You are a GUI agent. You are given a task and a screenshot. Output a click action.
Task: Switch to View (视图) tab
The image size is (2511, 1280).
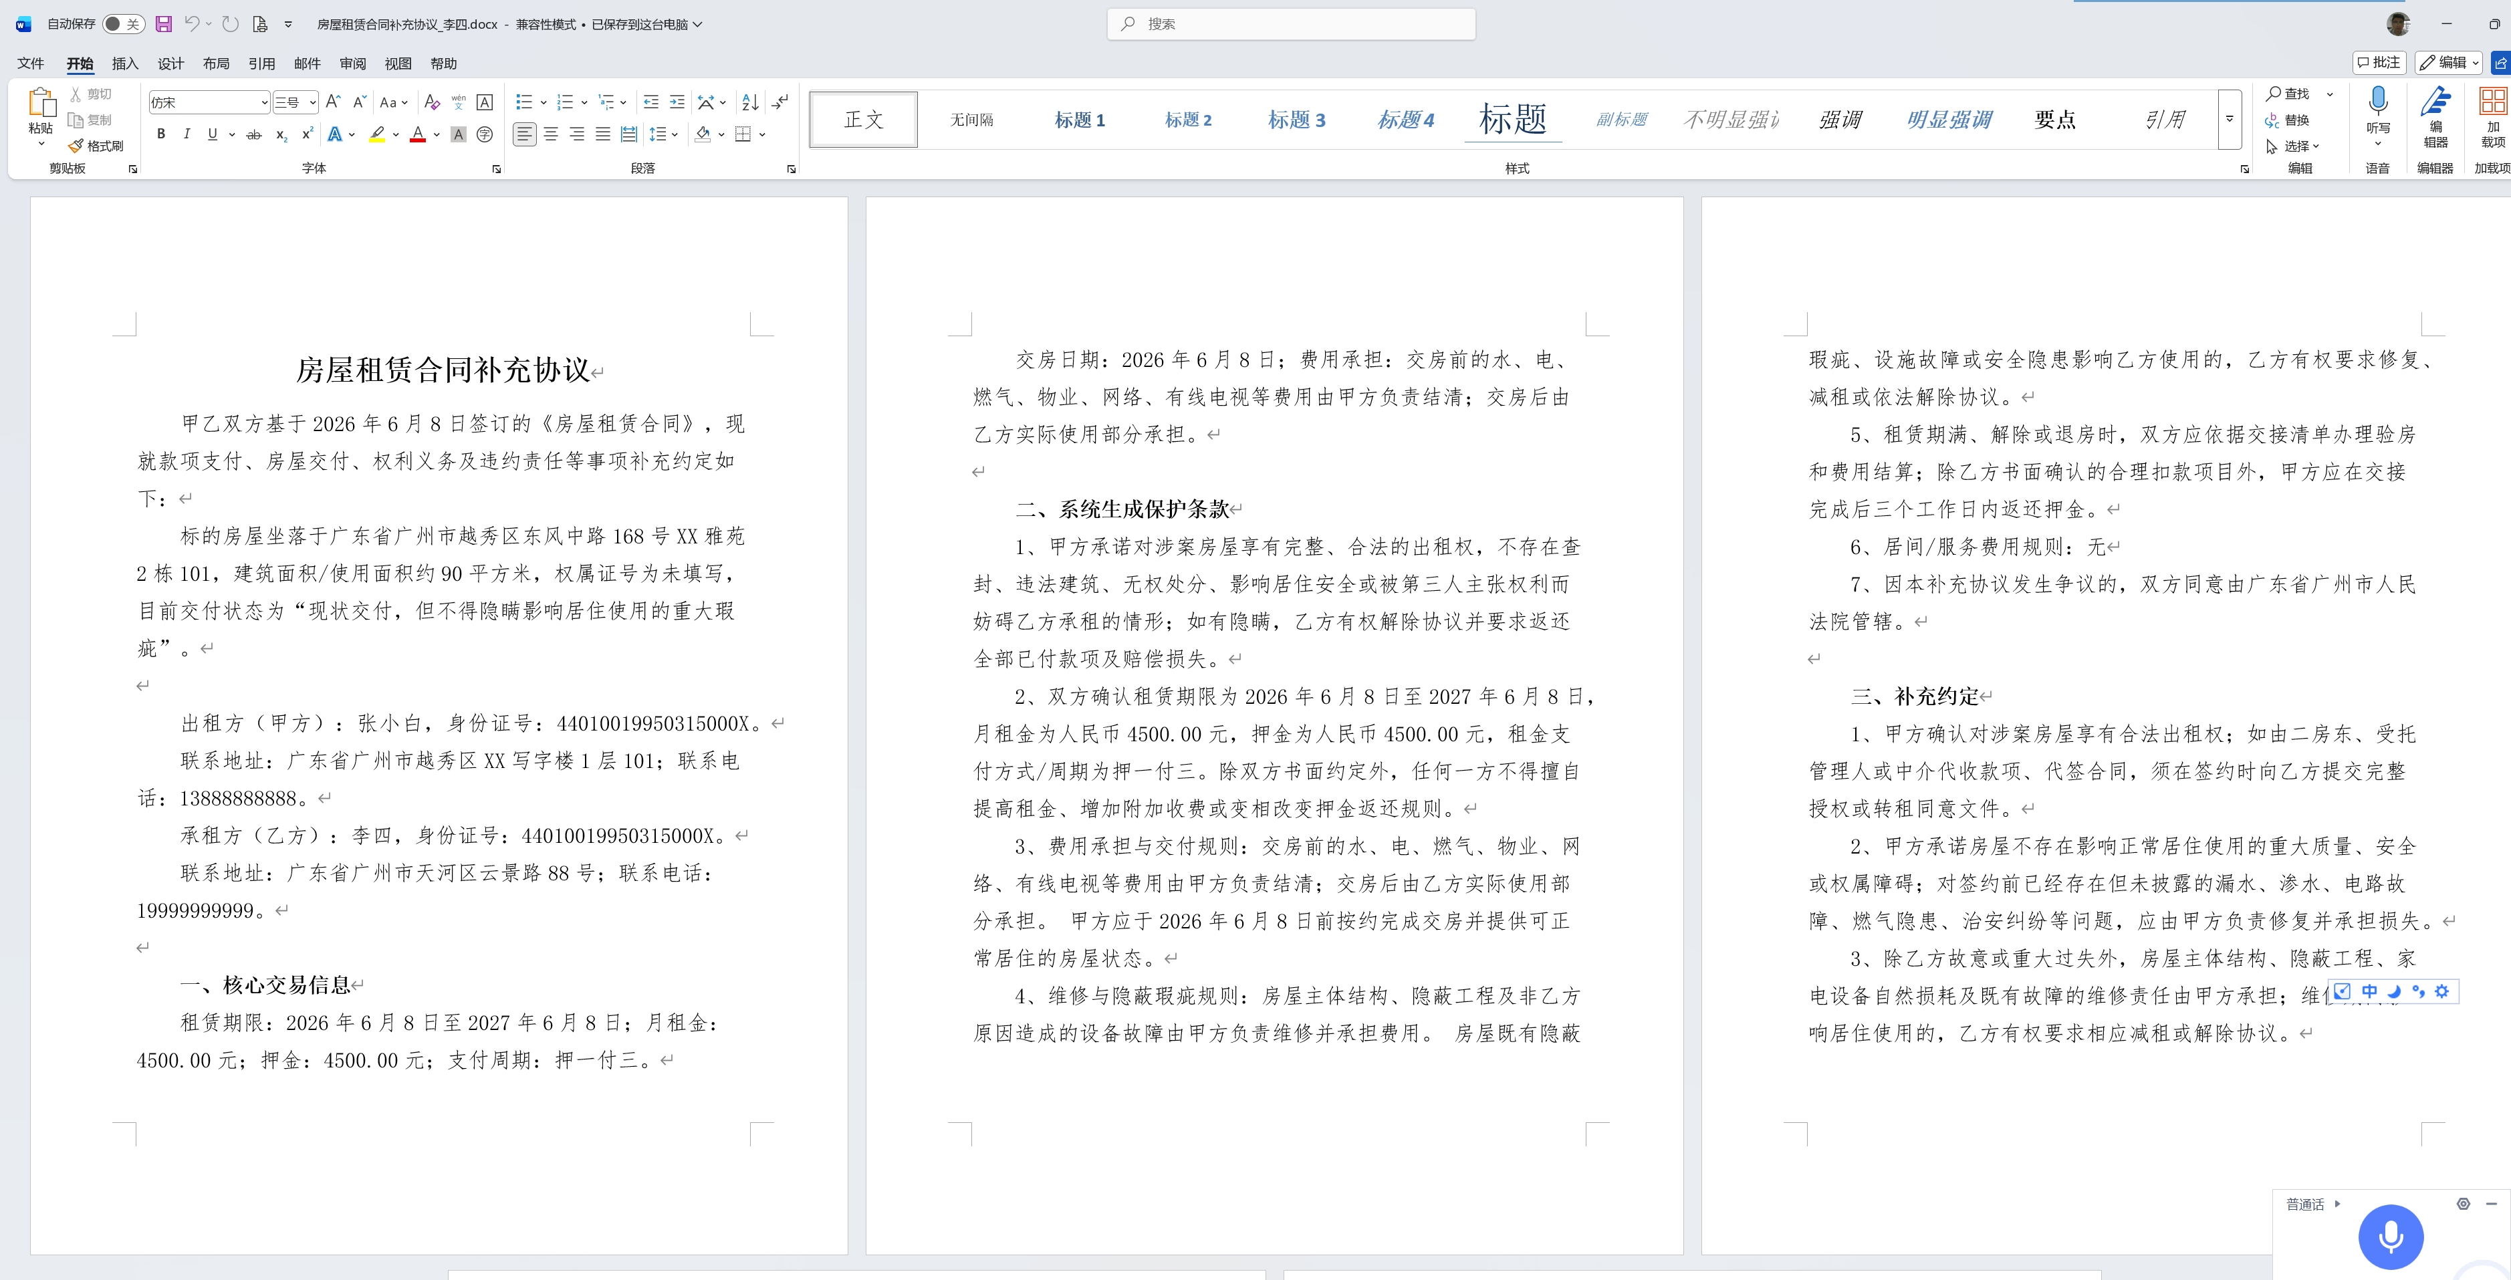[398, 63]
